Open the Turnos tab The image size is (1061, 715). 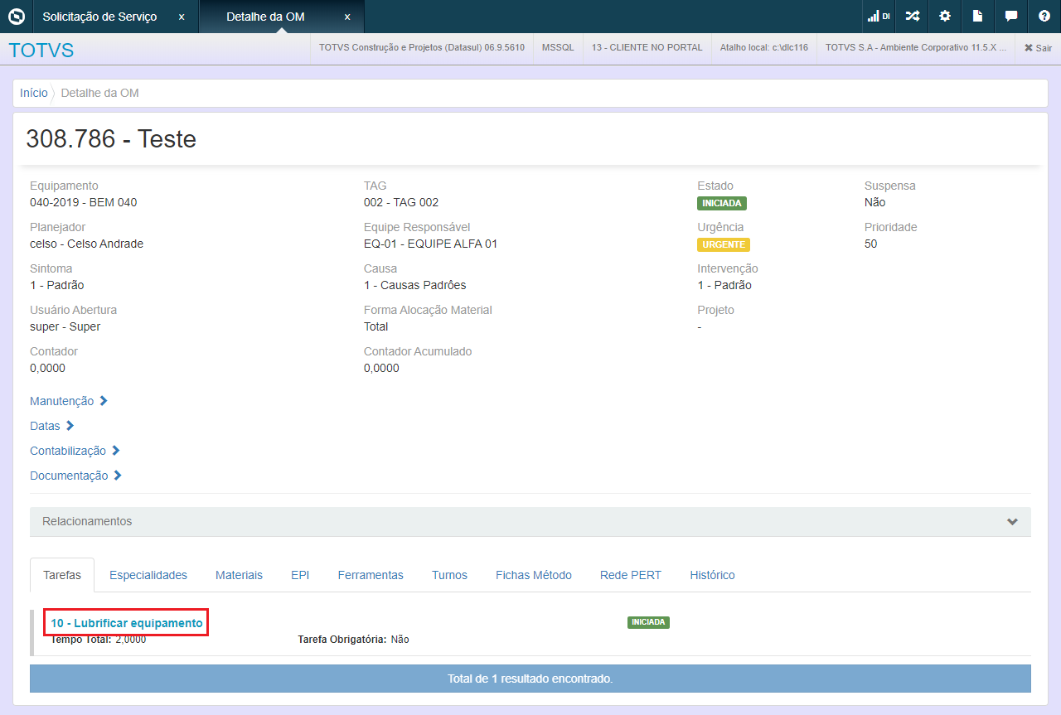pyautogui.click(x=449, y=575)
